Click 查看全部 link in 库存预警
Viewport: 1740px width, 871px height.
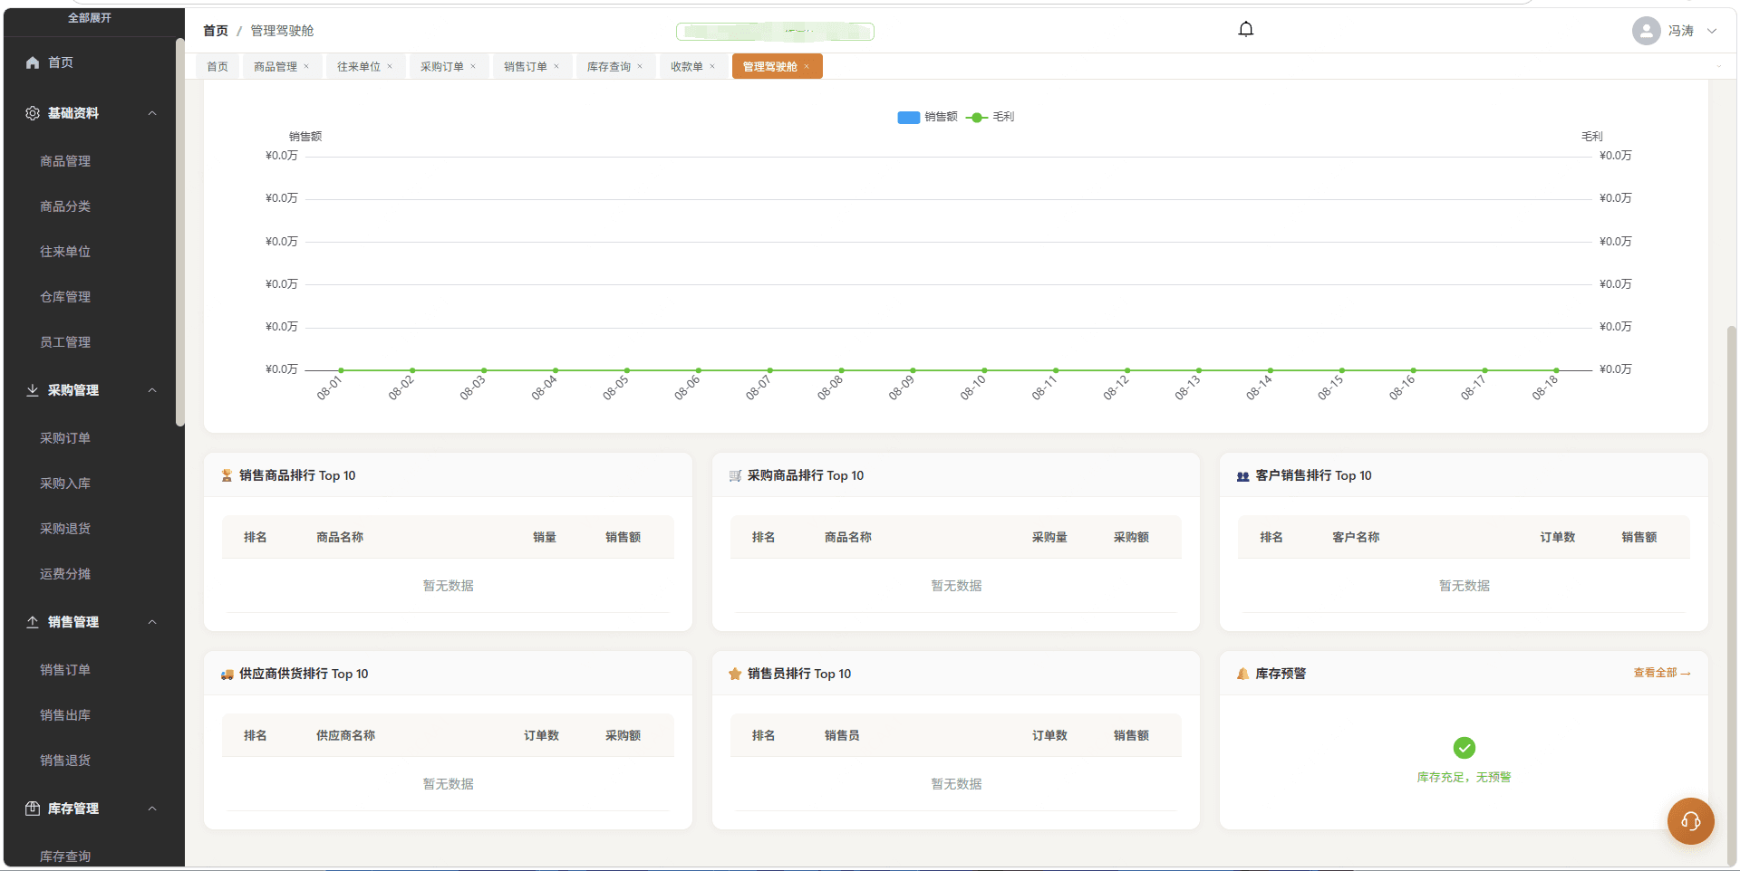pos(1662,673)
